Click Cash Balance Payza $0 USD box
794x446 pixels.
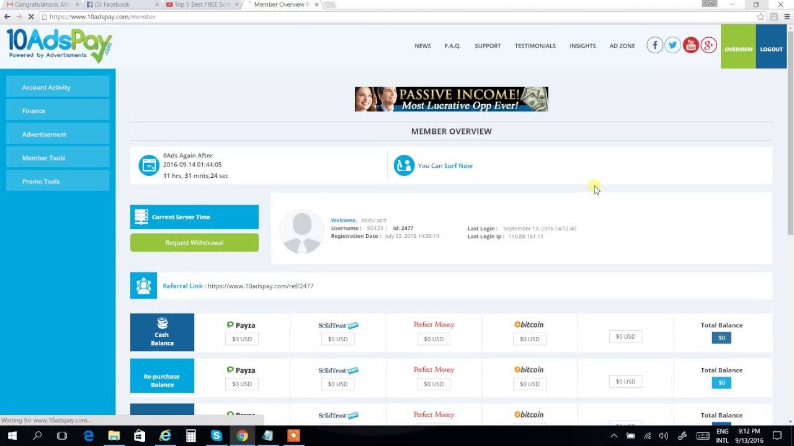point(242,339)
